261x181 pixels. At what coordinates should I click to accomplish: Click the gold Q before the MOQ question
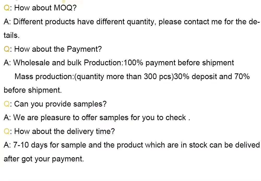[x=7, y=8]
